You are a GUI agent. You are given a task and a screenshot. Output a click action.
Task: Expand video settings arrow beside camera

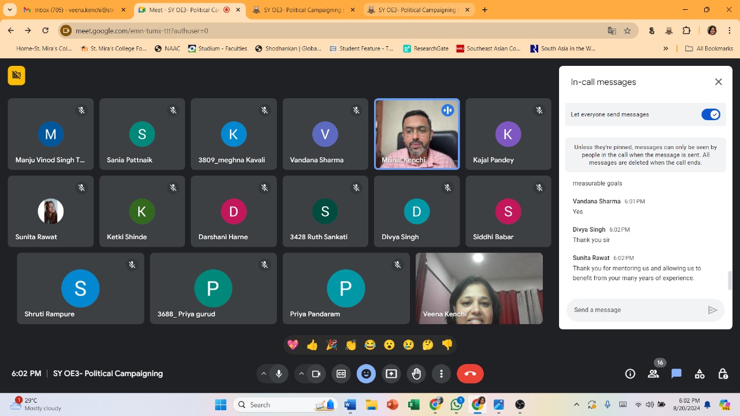point(301,374)
